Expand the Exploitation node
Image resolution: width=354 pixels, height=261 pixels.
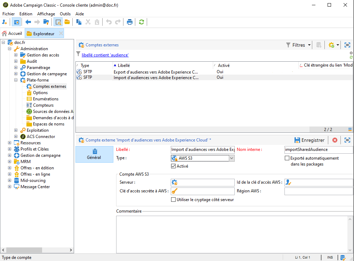[x=16, y=130]
